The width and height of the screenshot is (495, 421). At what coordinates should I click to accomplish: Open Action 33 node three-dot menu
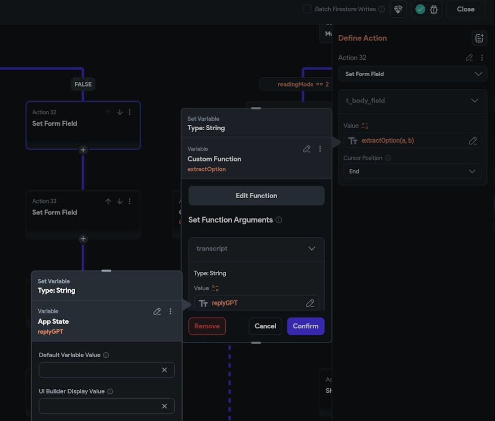130,201
